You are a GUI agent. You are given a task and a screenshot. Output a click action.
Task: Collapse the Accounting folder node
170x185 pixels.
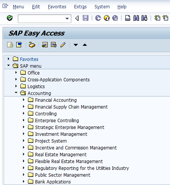click(x=16, y=93)
